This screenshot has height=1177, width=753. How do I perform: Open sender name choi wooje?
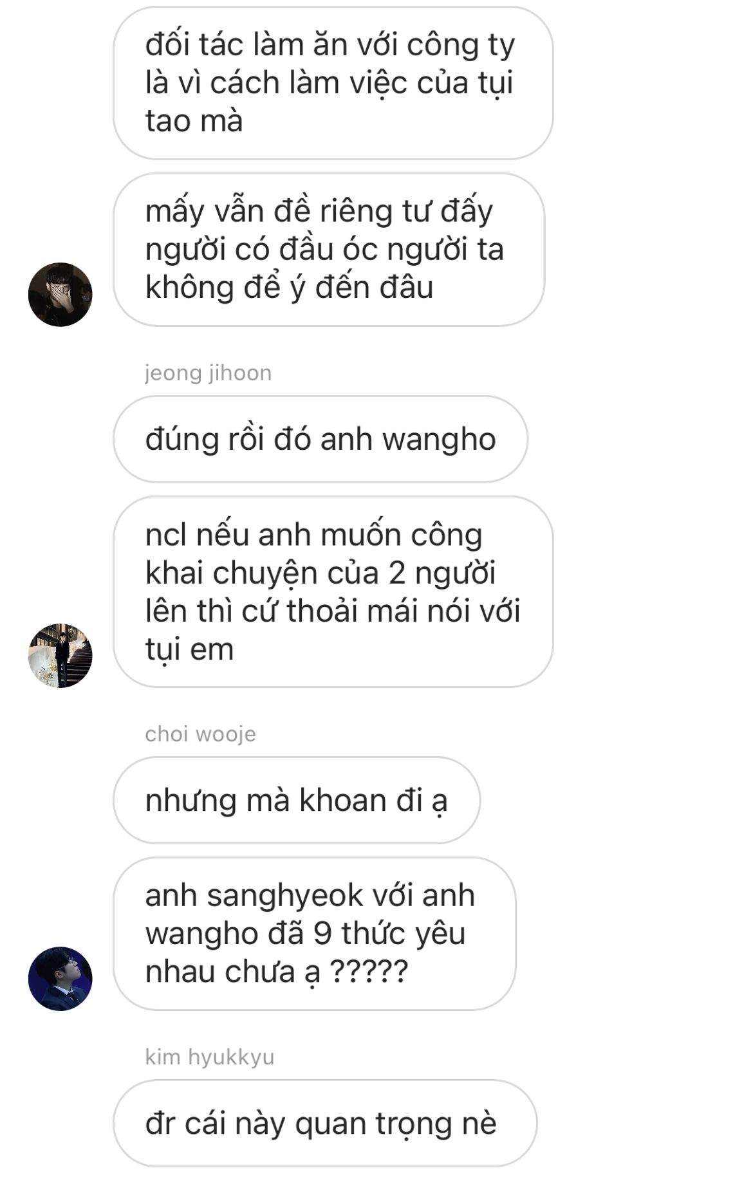click(x=200, y=734)
